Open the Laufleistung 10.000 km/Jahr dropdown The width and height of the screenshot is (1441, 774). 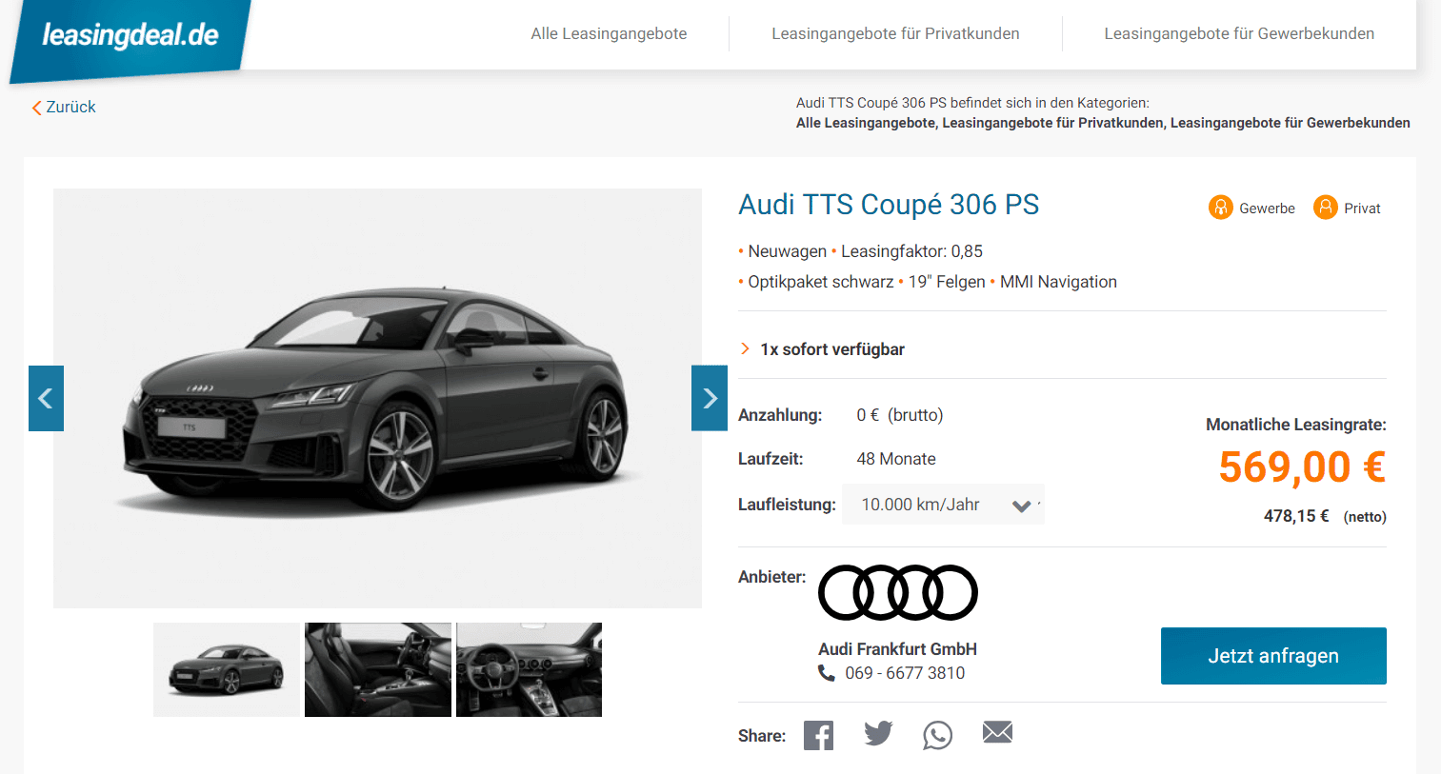(943, 505)
